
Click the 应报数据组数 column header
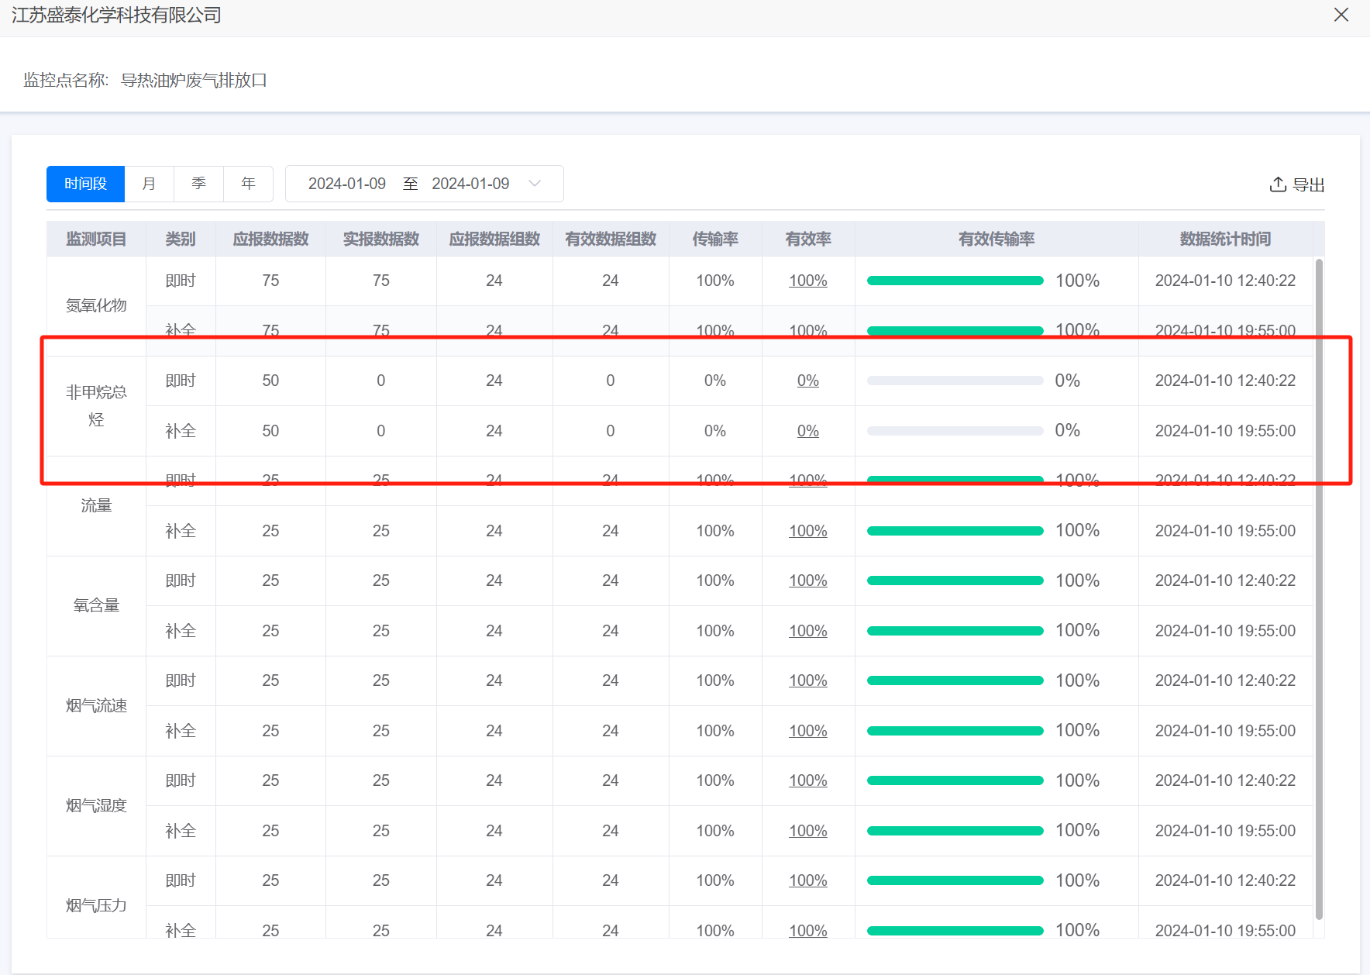pyautogui.click(x=494, y=239)
